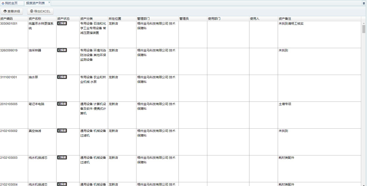Click 已报废 status badge for 笔记本电脑
Screen dimensions: 367x186
coord(62,104)
